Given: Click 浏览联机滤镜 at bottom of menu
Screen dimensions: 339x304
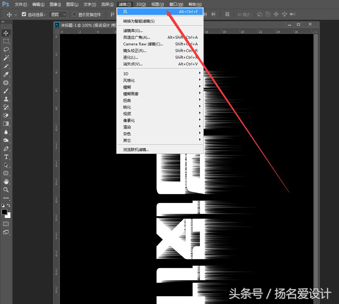Looking at the screenshot, I should point(136,149).
